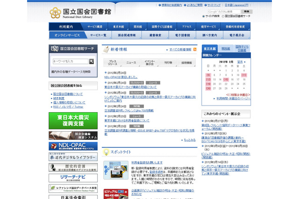Select the プレスリリース news filter tab
Screen dimensions: 299x199
point(113,62)
